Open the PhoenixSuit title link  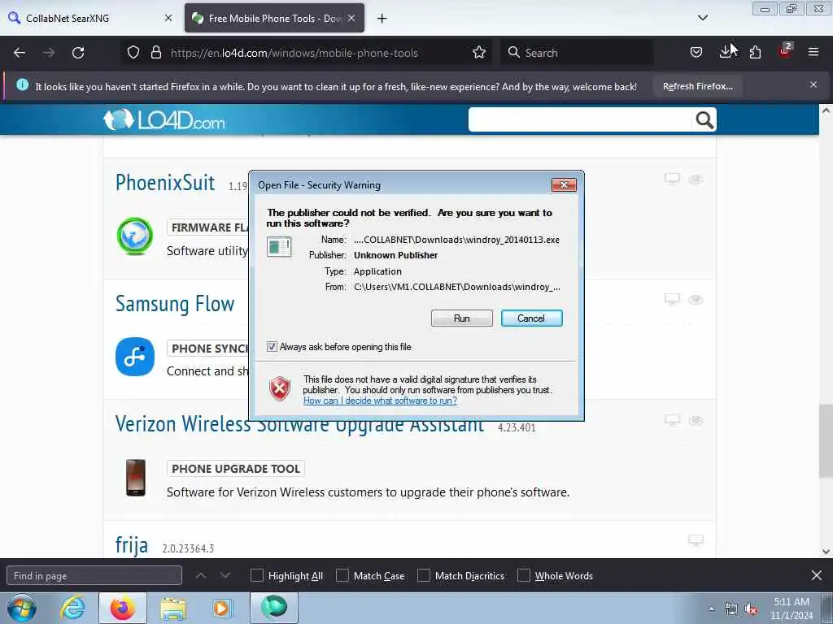165,183
